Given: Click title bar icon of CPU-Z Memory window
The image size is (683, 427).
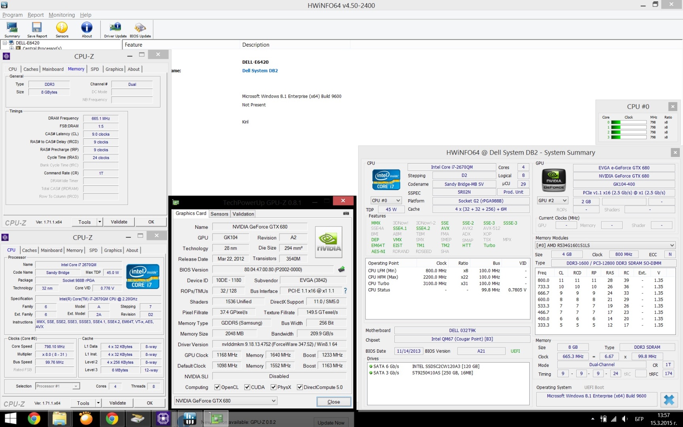Looking at the screenshot, I should click(x=6, y=56).
